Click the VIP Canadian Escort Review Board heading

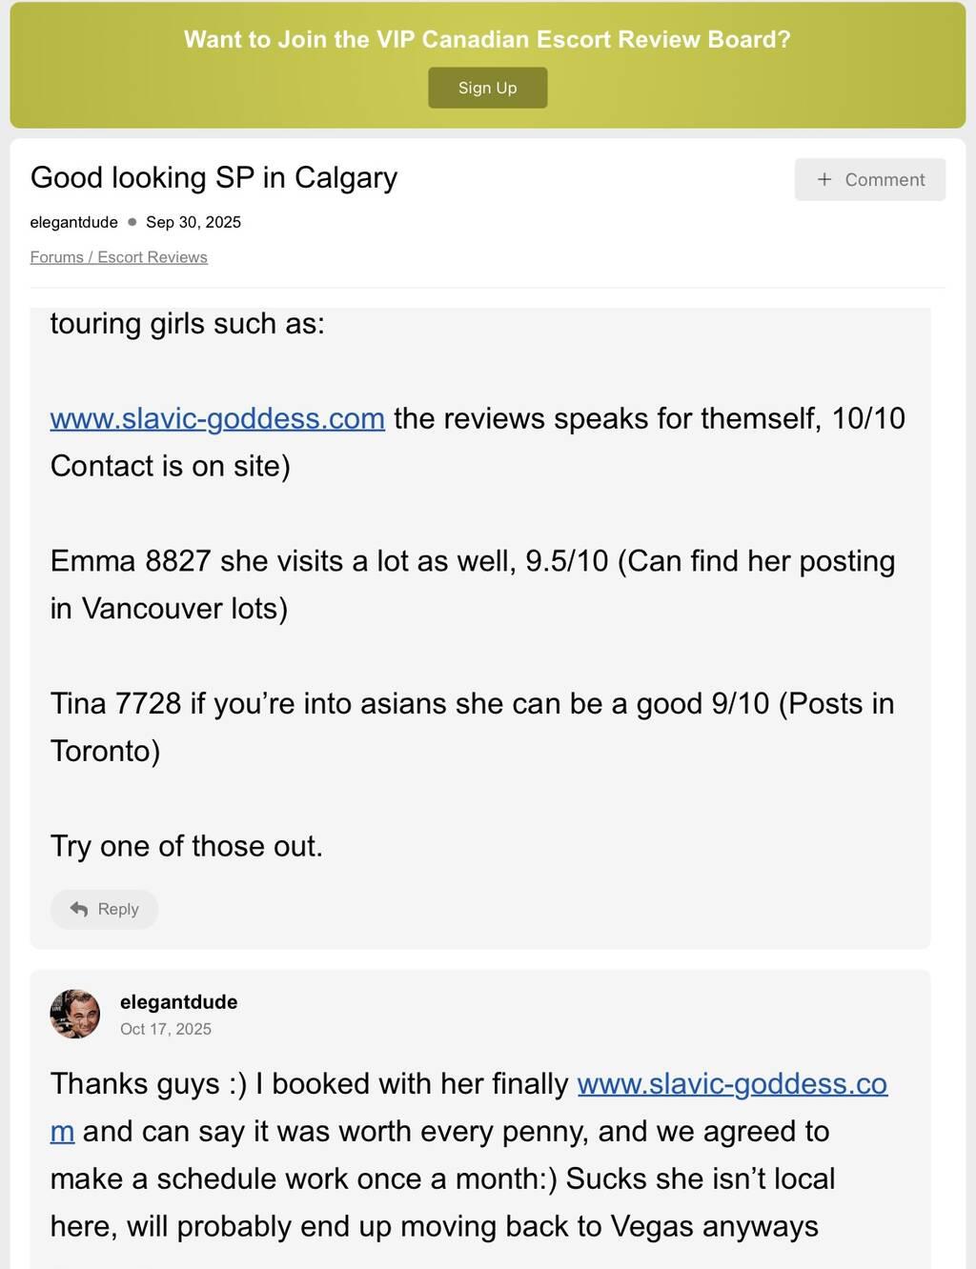point(487,39)
